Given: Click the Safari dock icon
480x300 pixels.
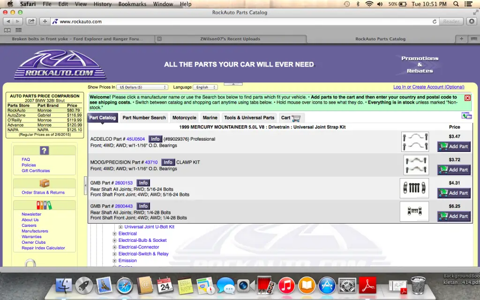Looking at the screenshot, I should point(124,285).
